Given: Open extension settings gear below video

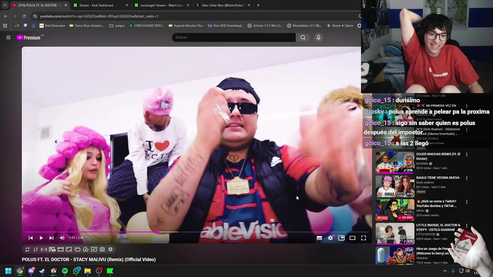Looking at the screenshot, I should (x=111, y=249).
